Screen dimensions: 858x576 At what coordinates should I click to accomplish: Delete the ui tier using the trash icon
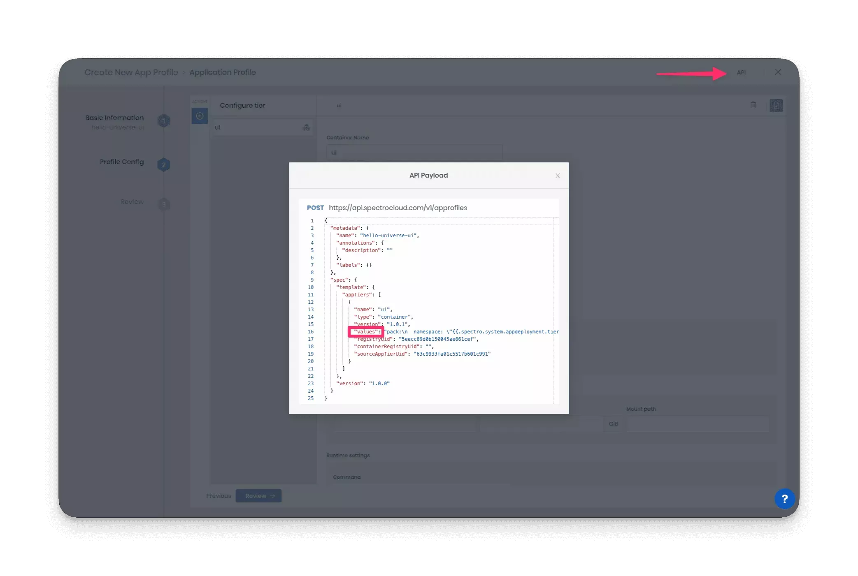point(753,105)
